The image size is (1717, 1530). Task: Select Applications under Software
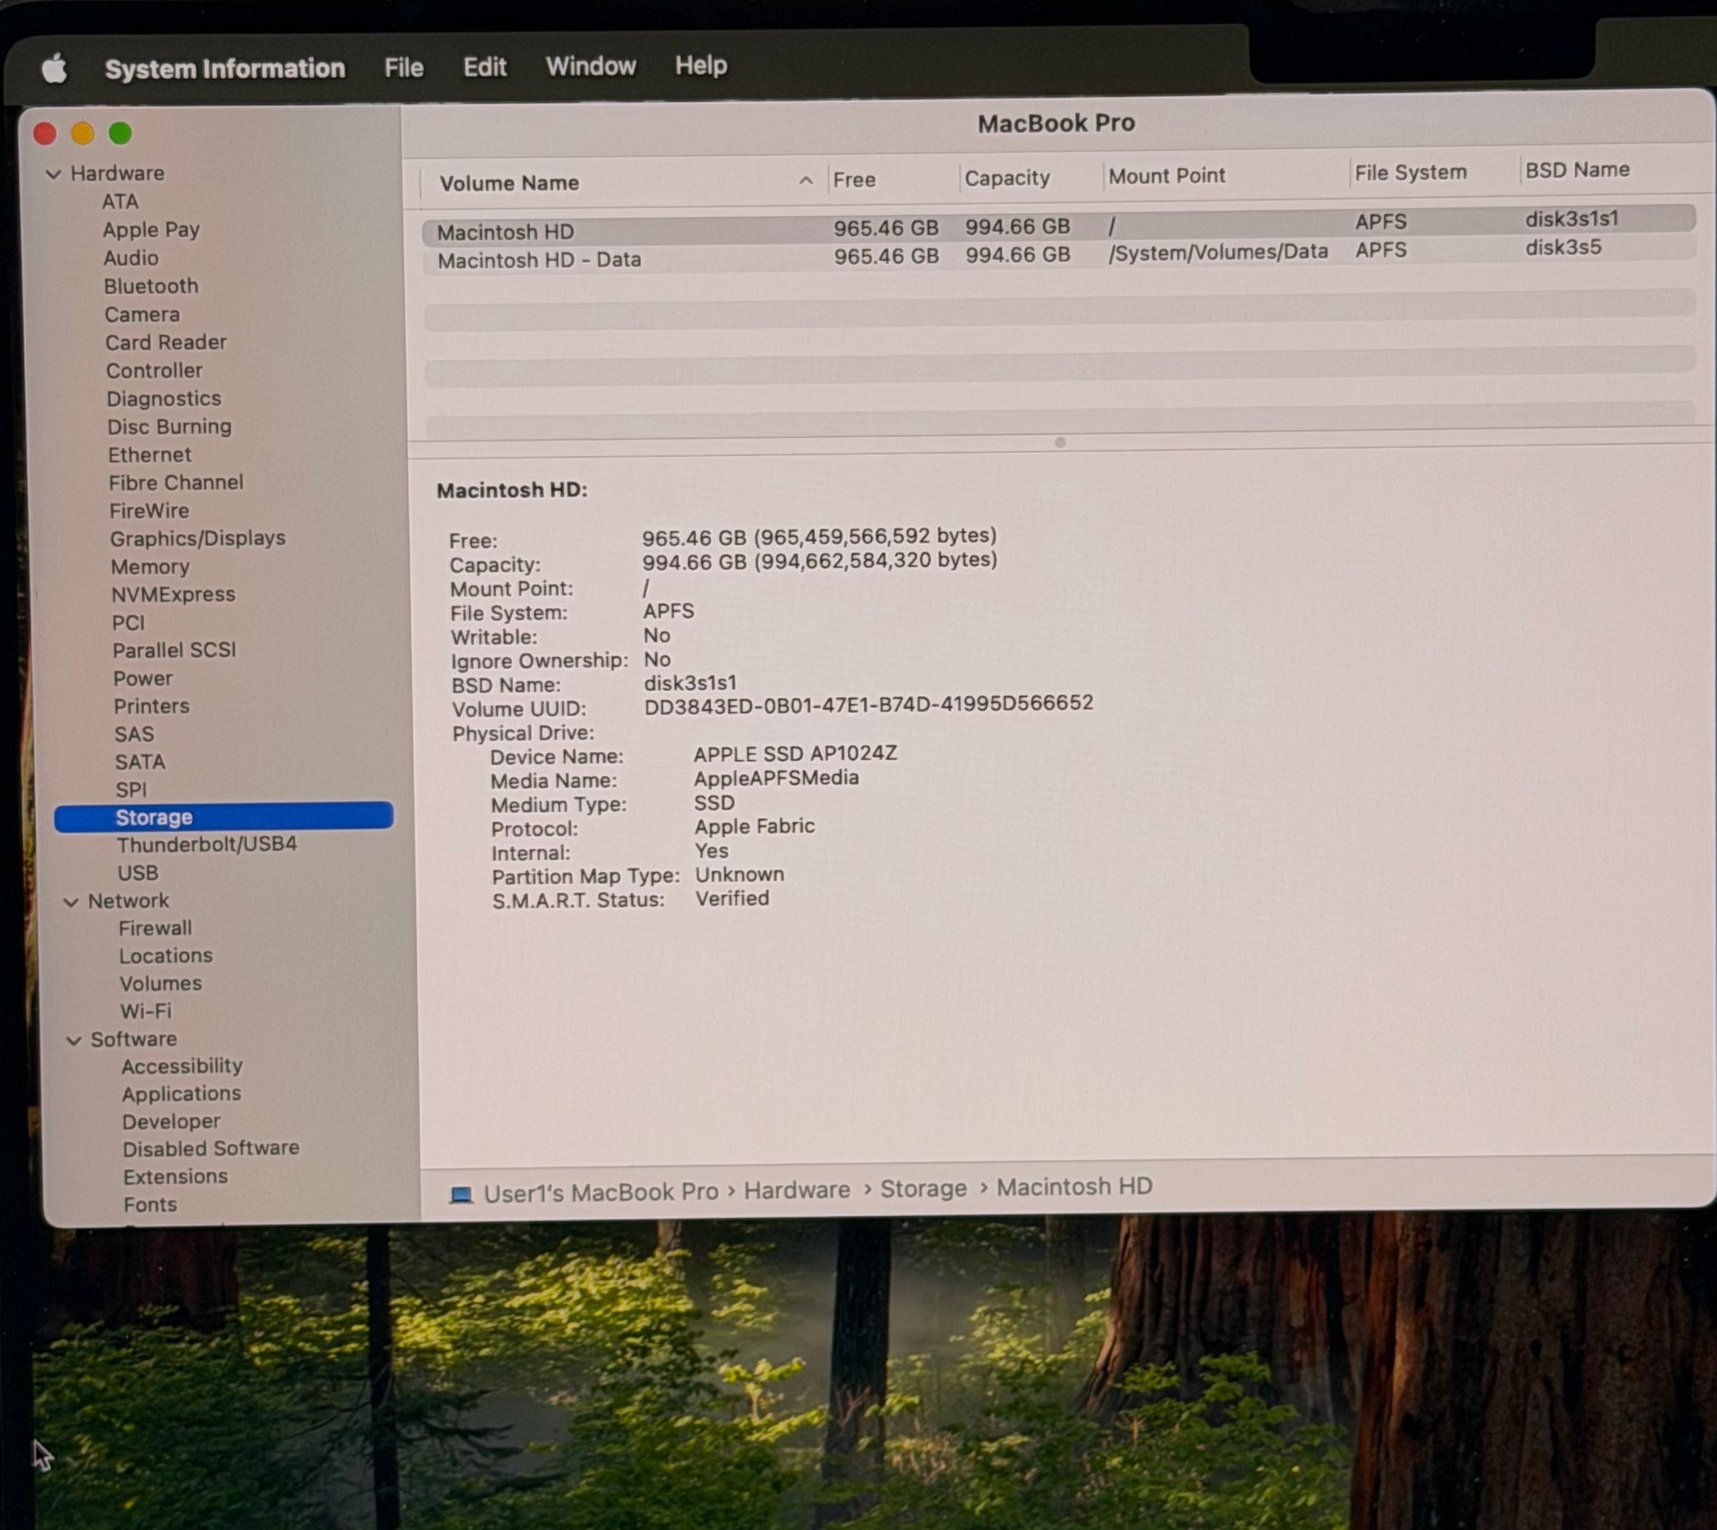click(182, 1095)
